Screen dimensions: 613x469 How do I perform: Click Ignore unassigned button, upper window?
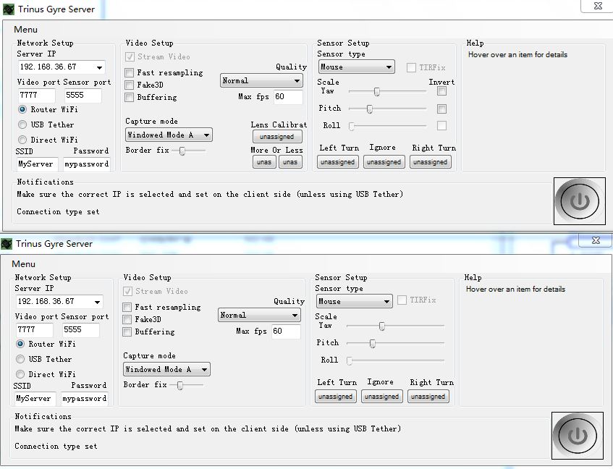coord(384,162)
